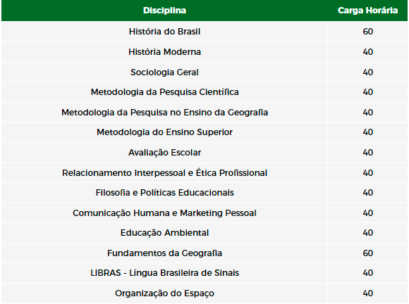
Task: Select Fundamentos da Geografia discipline
Action: click(164, 253)
